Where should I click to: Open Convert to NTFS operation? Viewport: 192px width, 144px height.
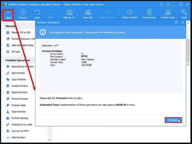[20, 131]
